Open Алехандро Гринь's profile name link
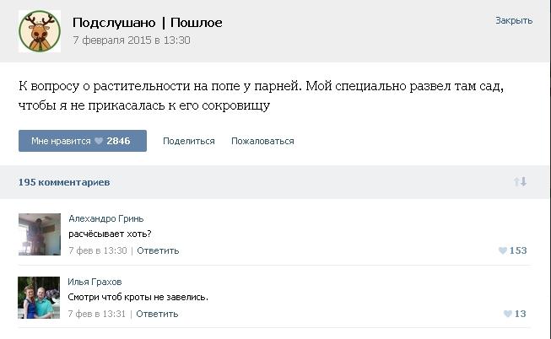This screenshot has height=339, width=551. (106, 218)
